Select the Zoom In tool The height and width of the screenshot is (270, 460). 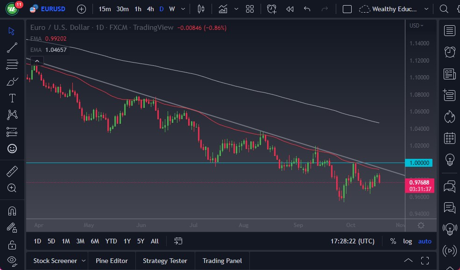12,188
